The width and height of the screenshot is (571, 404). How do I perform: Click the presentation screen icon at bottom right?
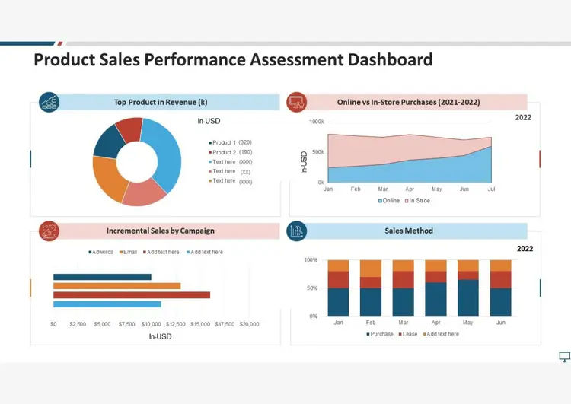tap(564, 357)
